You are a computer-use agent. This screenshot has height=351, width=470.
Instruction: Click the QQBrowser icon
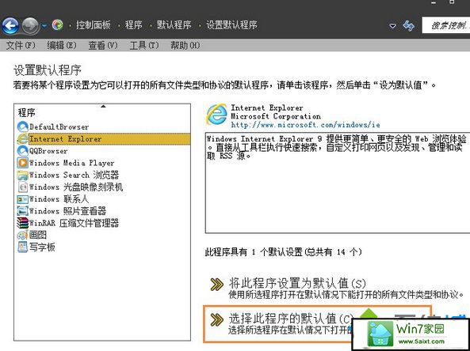coord(22,151)
